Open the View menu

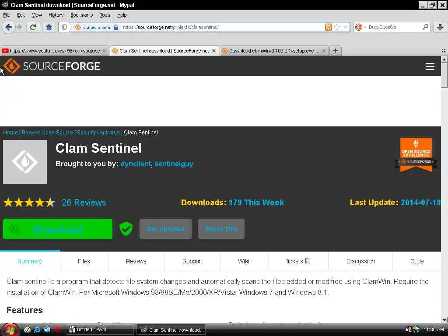37,15
